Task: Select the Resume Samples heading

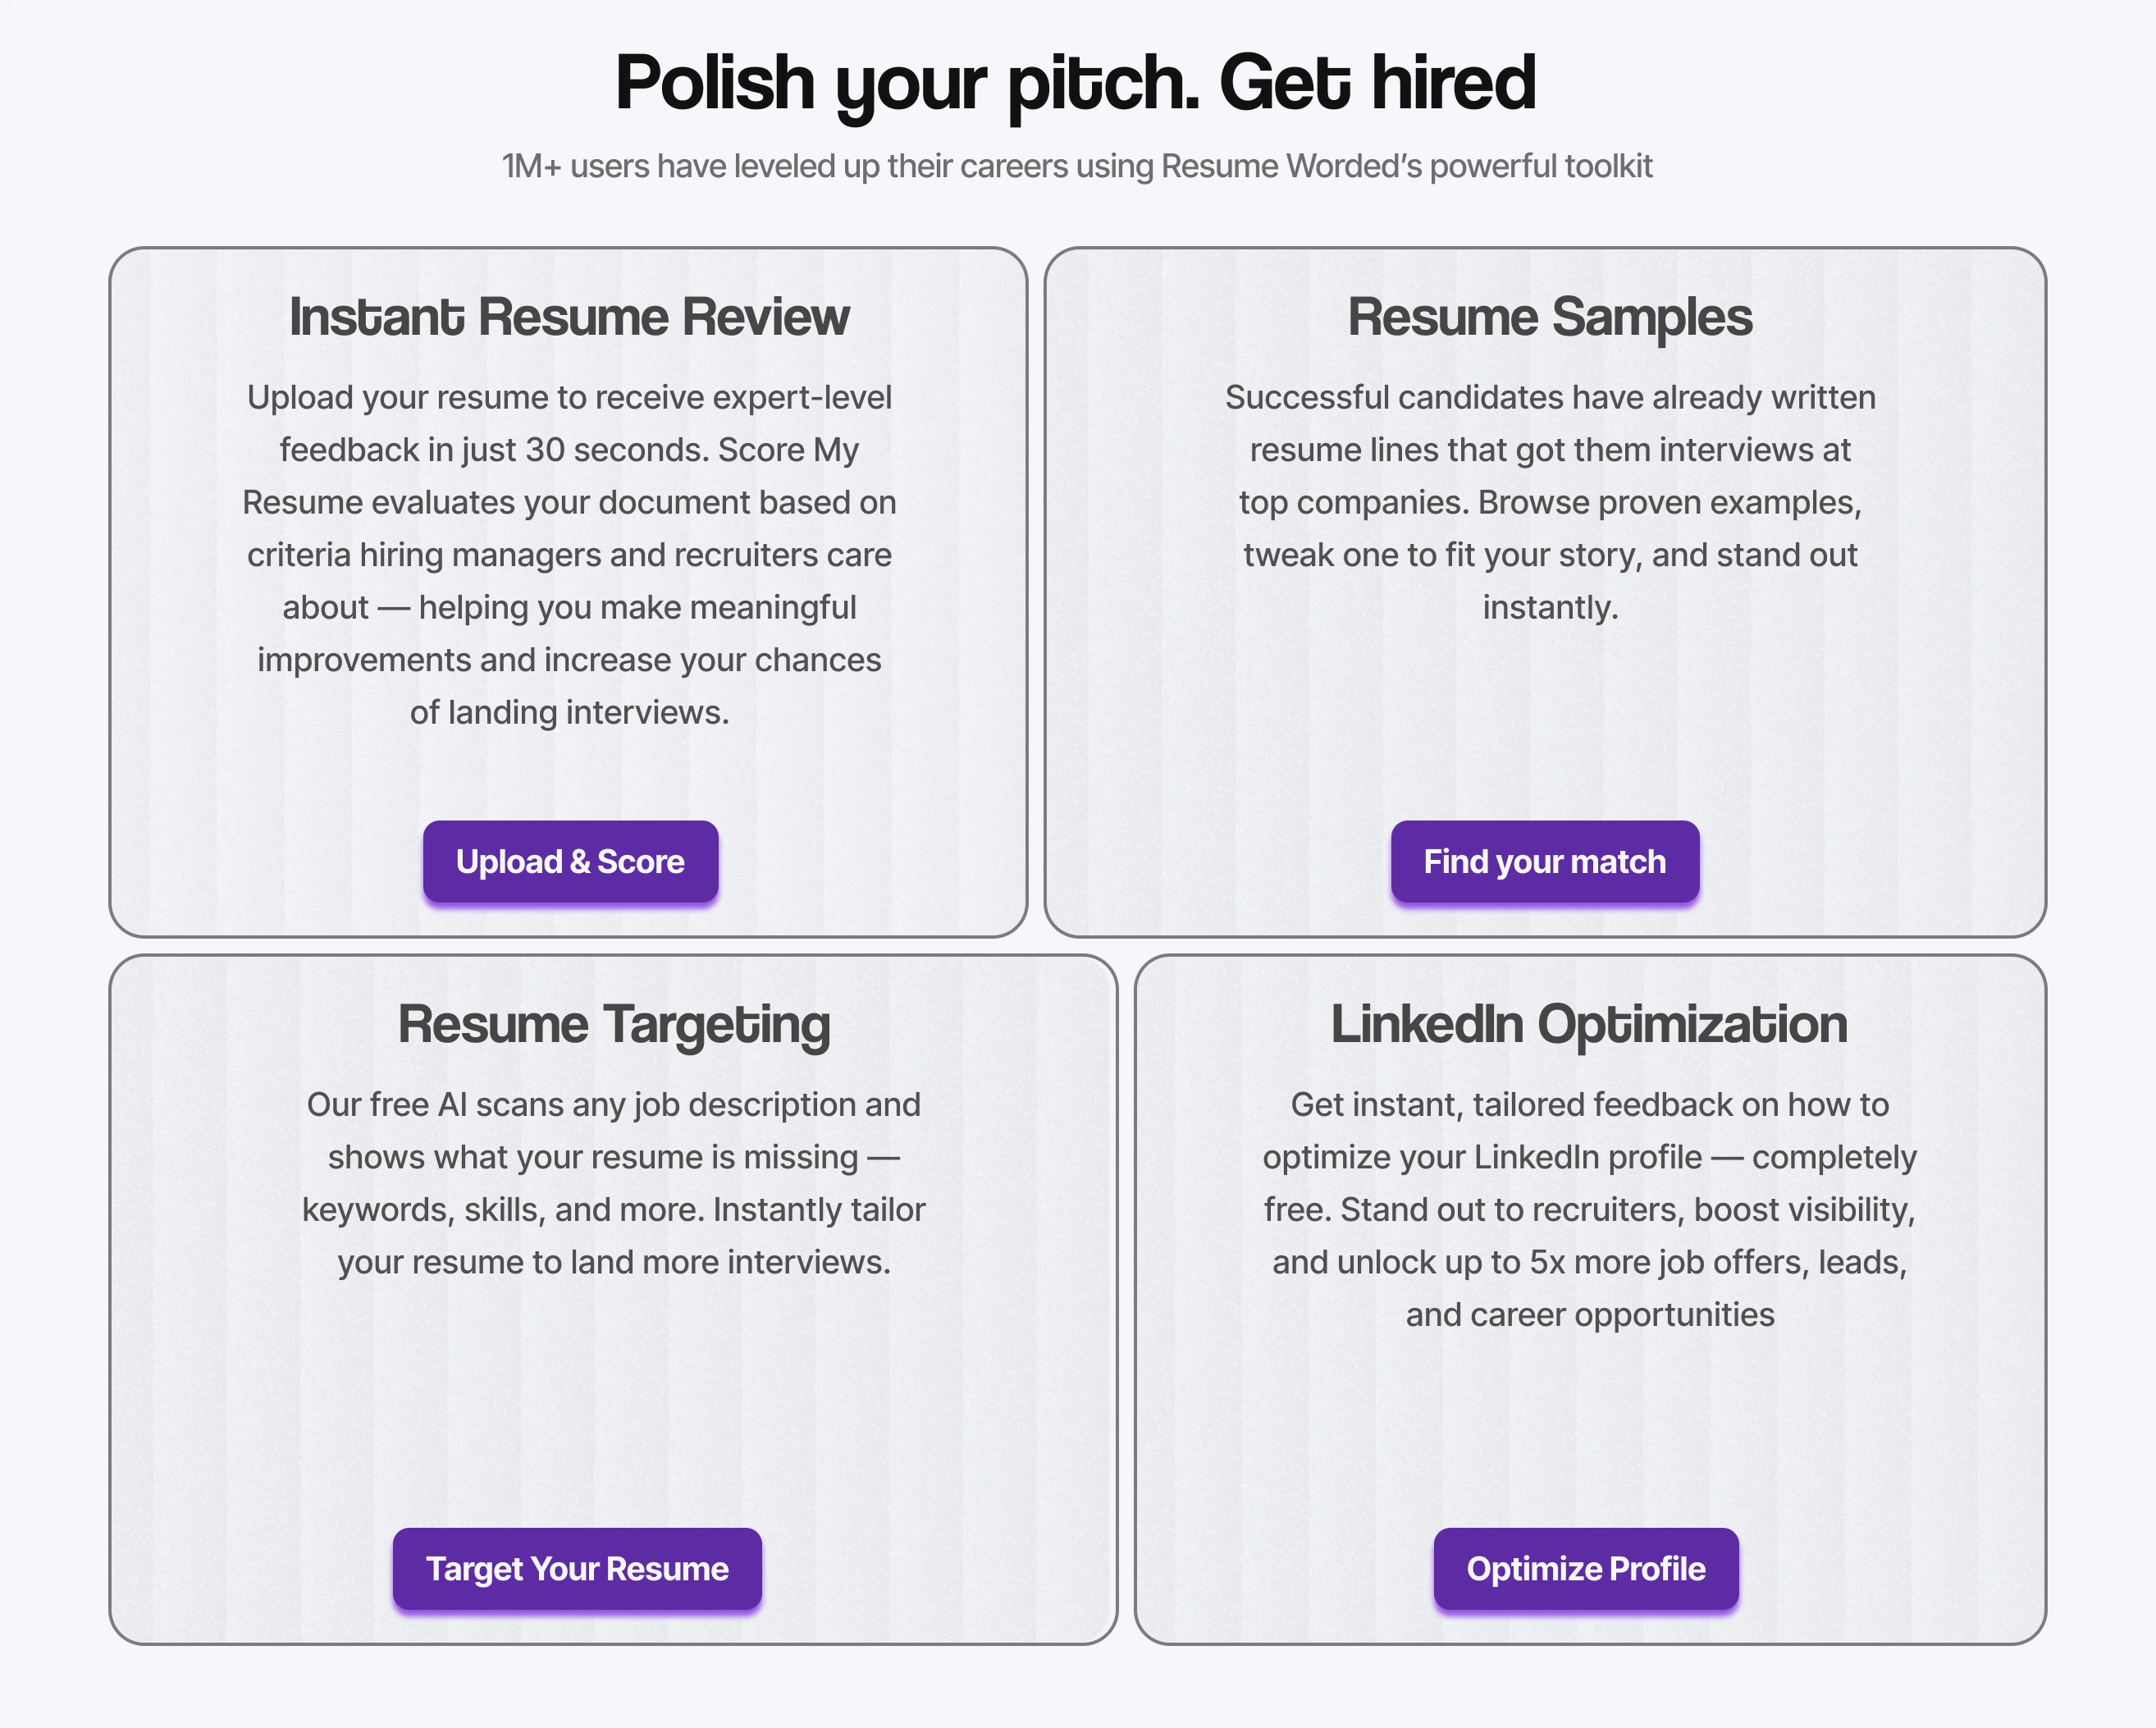Action: [1549, 317]
